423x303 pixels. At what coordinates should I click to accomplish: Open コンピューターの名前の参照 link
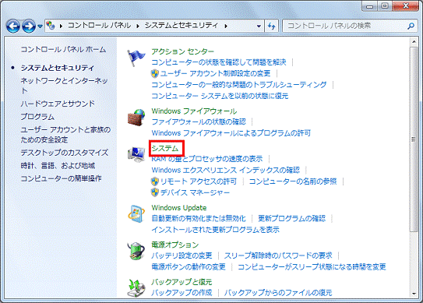[x=293, y=181]
